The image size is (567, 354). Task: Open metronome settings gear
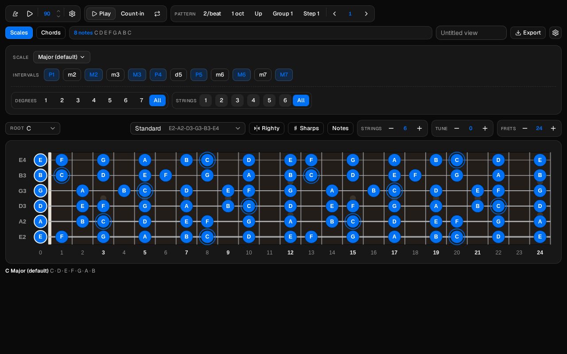point(72,14)
